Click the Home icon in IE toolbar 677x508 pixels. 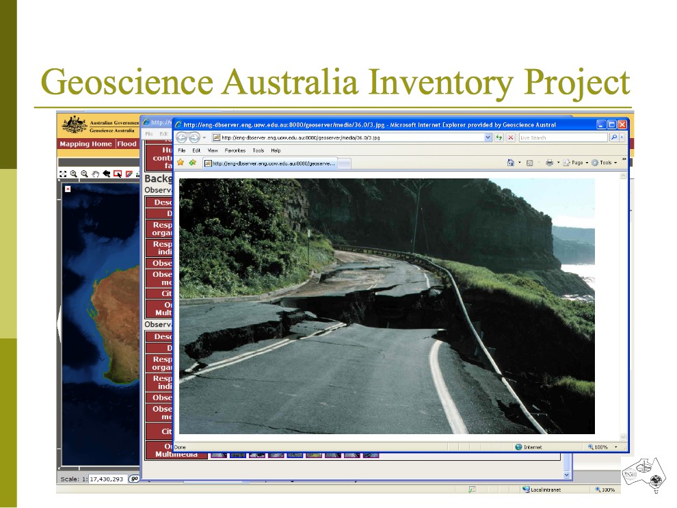pos(510,163)
